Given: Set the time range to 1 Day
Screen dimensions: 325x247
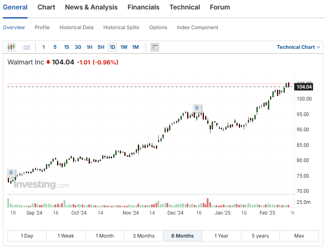Looking at the screenshot, I should pos(27,236).
